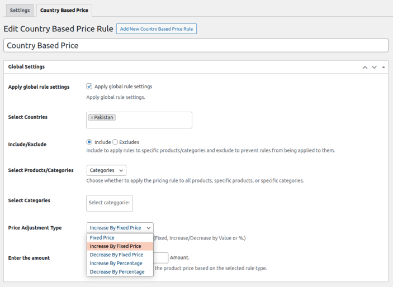Viewport: 393px width, 287px height.
Task: Choose Fixed Price option
Action: coord(120,238)
